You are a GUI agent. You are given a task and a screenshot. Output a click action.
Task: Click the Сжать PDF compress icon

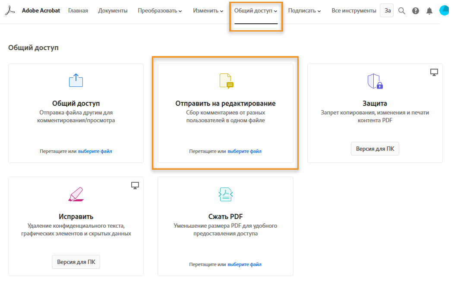225,195
